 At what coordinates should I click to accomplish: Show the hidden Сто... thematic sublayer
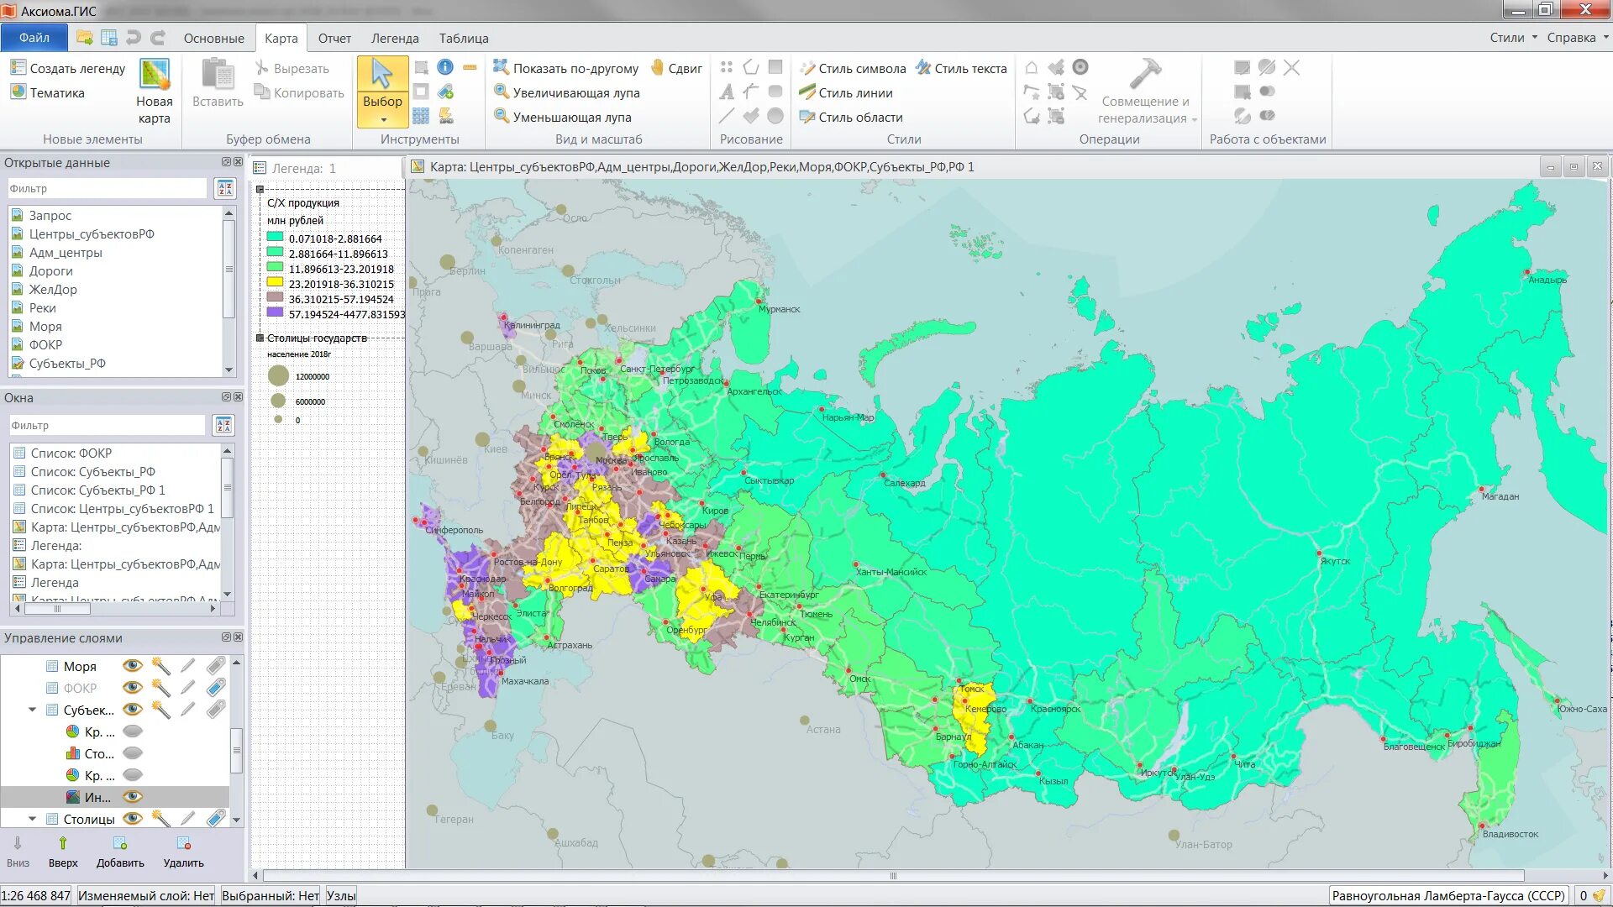pyautogui.click(x=133, y=753)
